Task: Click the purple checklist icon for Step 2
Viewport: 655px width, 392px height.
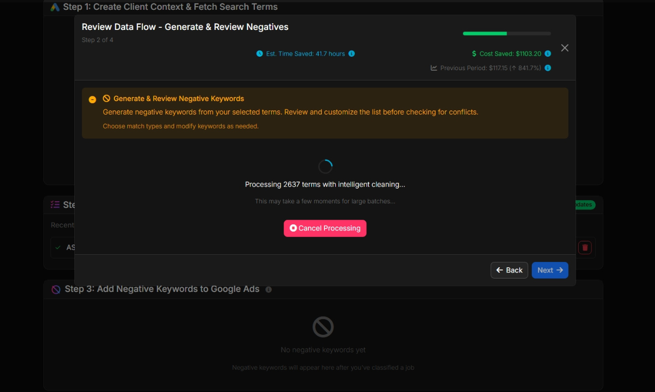Action: [55, 205]
